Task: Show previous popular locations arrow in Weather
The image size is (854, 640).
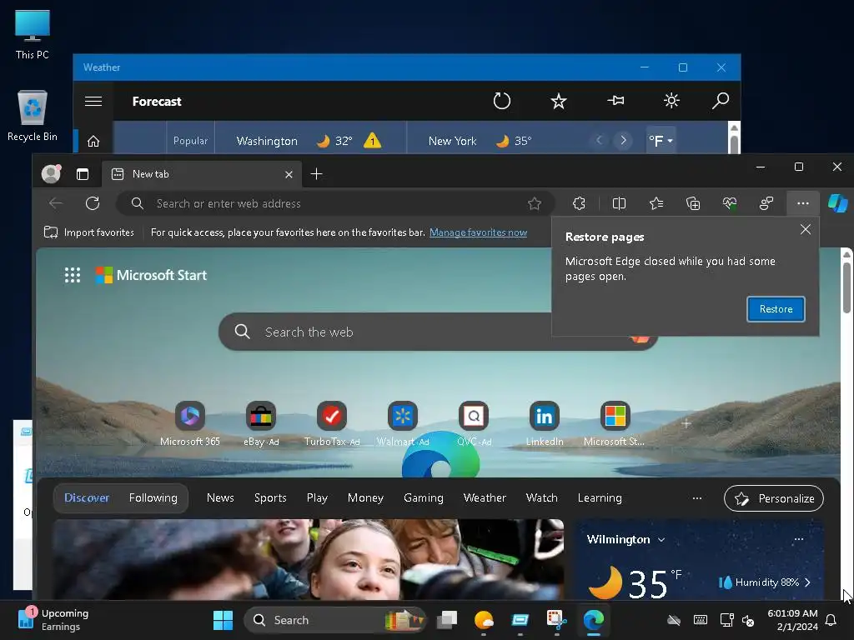Action: click(599, 140)
